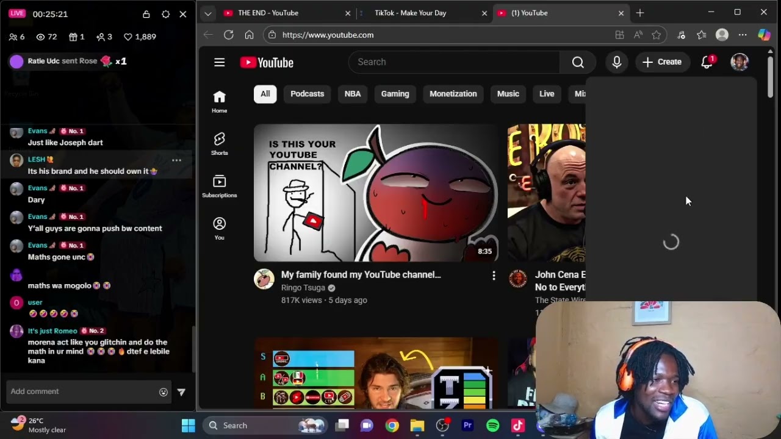Open a new browser tab
Viewport: 781px width, 439px height.
(x=640, y=13)
